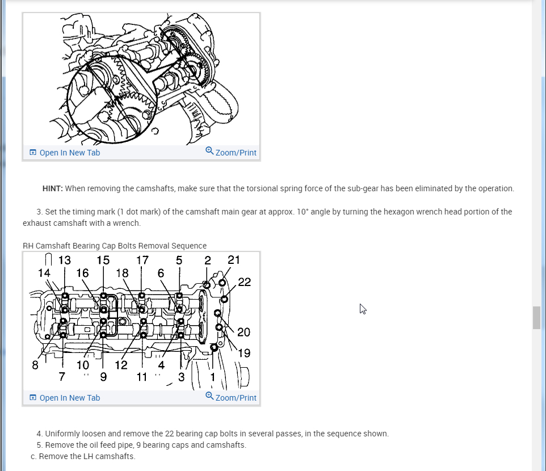Click Zoom/Print under the timing gear diagram
546x471 pixels.
[231, 153]
